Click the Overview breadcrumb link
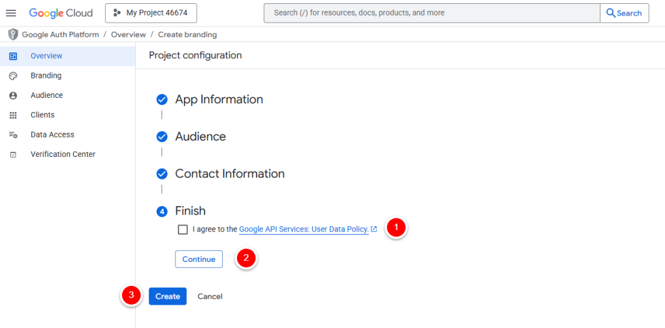 (128, 34)
